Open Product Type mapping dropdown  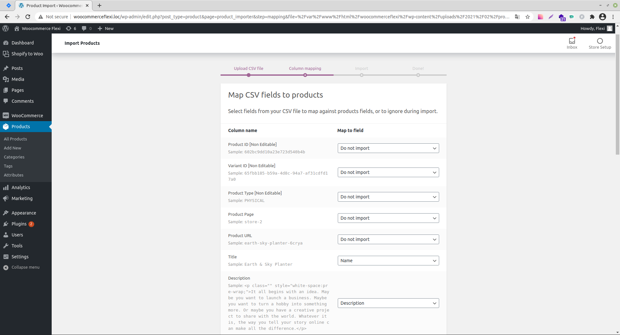point(388,197)
